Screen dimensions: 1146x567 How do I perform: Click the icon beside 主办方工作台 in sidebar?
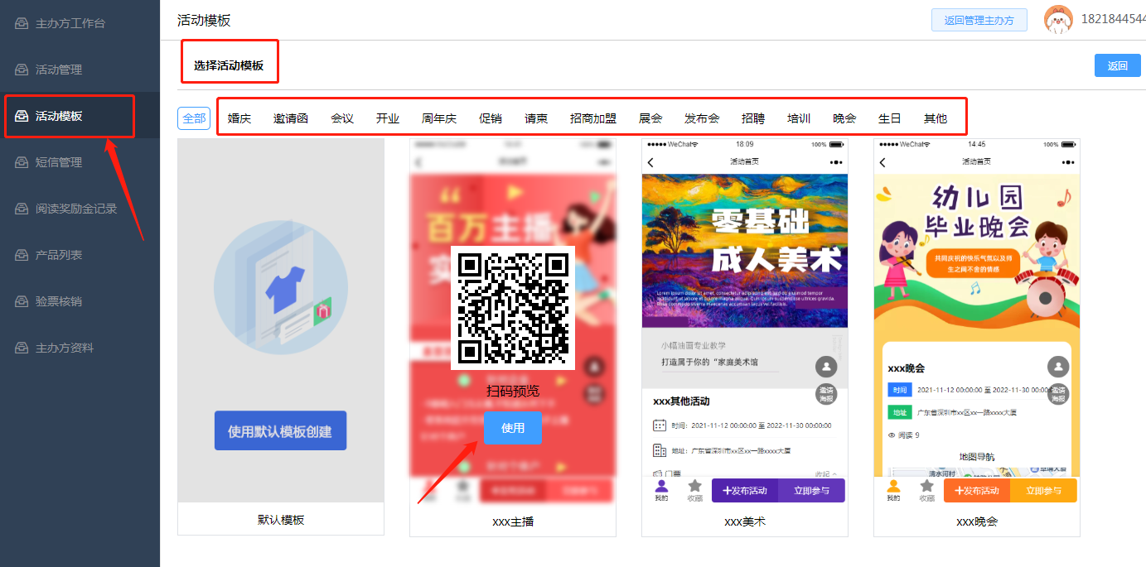point(22,23)
